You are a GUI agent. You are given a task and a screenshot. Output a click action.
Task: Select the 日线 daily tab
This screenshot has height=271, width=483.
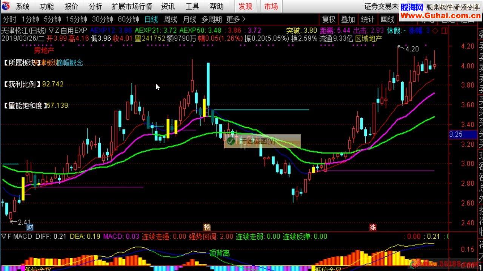point(151,19)
